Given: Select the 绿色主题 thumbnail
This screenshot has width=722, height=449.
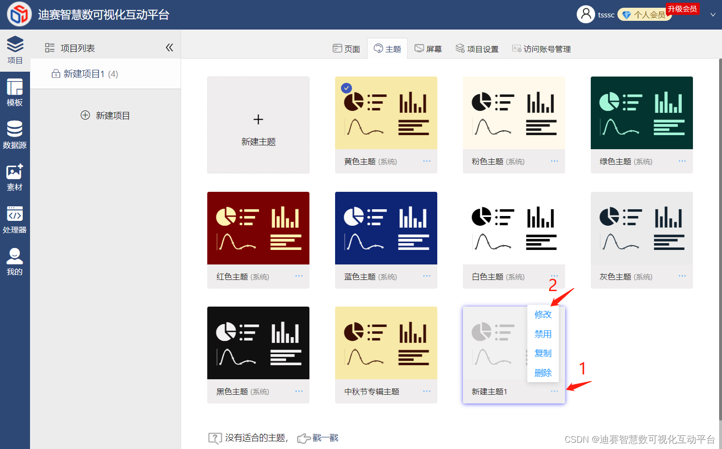Looking at the screenshot, I should [x=642, y=113].
